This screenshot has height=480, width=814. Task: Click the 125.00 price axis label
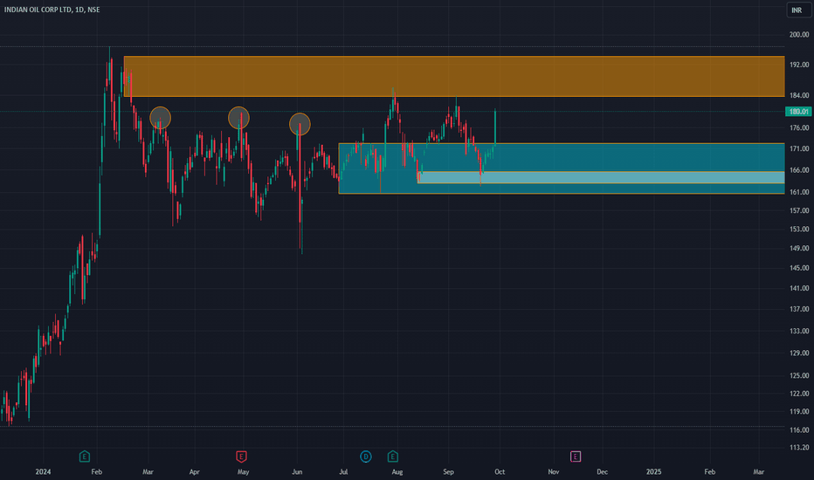pos(799,375)
